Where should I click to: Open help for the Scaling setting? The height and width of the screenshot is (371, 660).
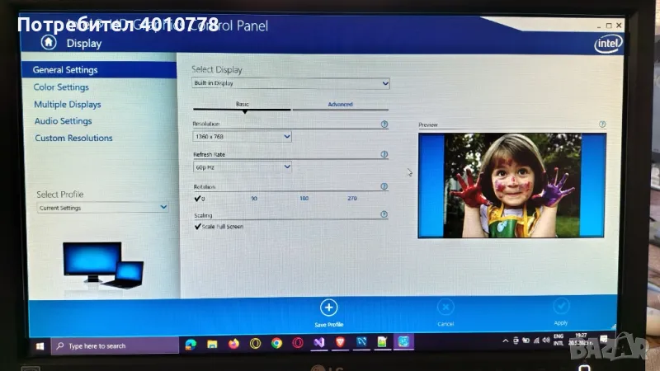click(384, 215)
